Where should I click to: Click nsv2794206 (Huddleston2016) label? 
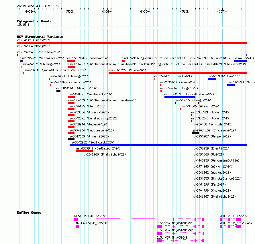(x=91, y=130)
